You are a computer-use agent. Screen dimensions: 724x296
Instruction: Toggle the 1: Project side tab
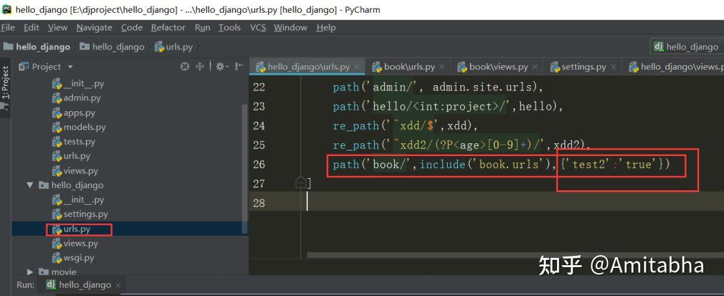point(5,88)
